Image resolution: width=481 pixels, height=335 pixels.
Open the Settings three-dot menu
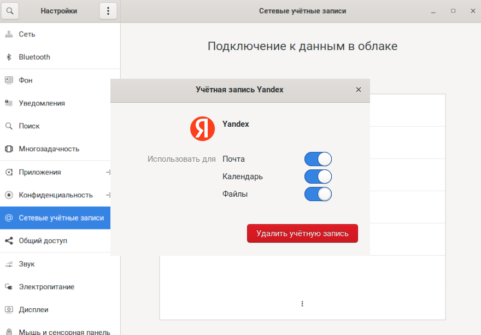pyautogui.click(x=108, y=11)
